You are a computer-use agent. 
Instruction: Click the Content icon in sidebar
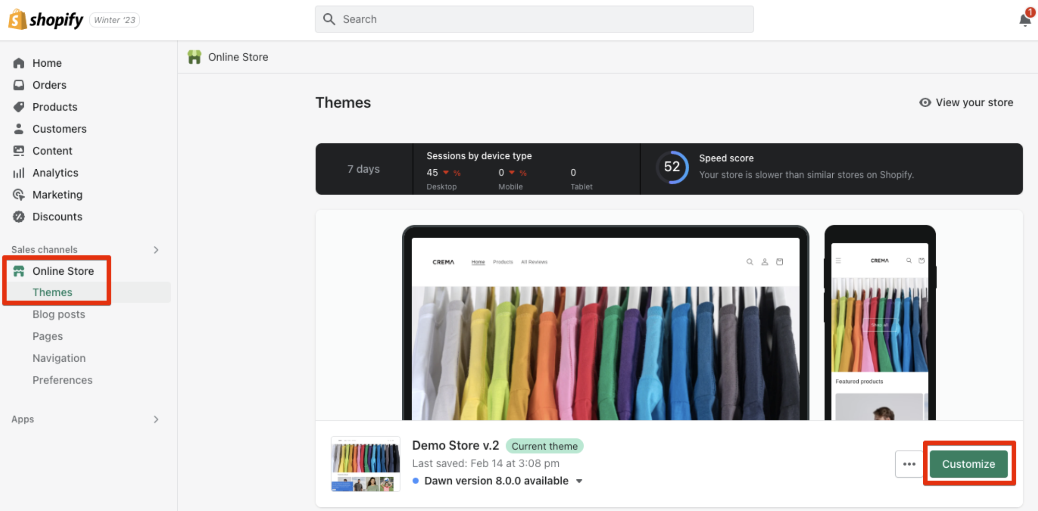19,151
